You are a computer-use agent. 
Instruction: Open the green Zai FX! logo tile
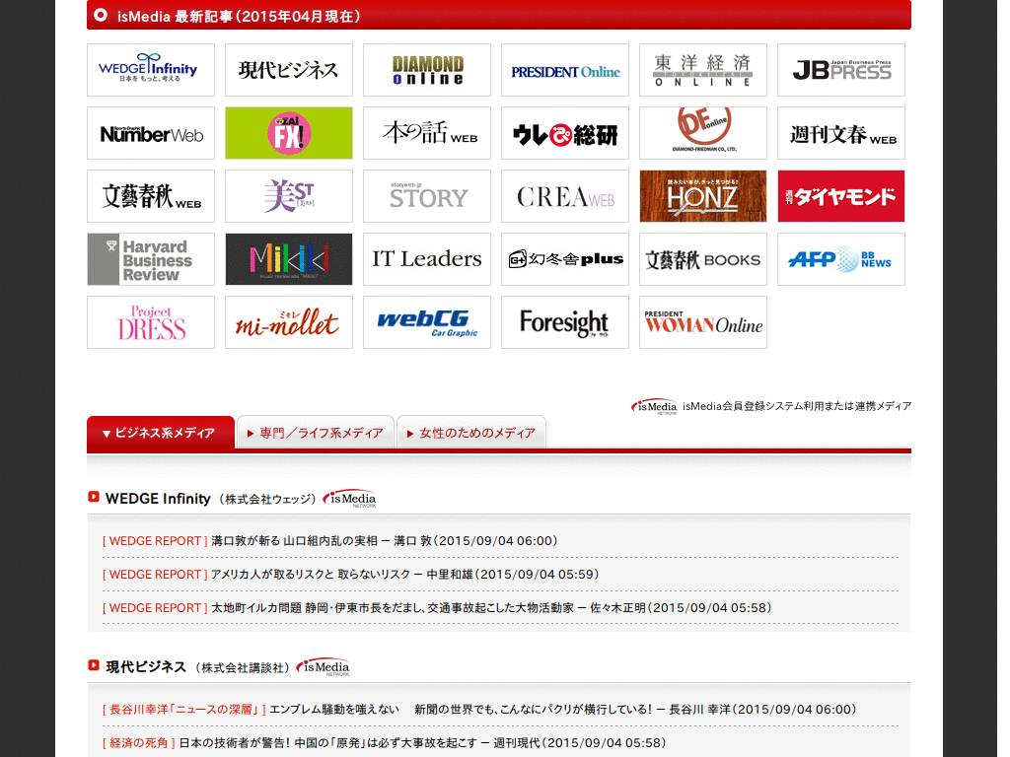(x=289, y=133)
